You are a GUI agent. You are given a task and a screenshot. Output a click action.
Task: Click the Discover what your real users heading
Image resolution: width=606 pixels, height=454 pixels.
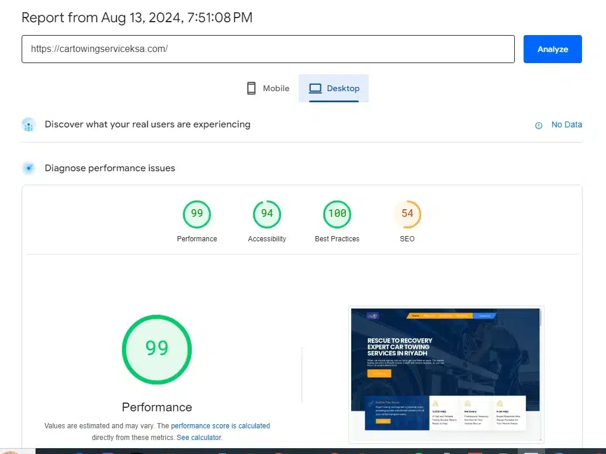click(147, 124)
